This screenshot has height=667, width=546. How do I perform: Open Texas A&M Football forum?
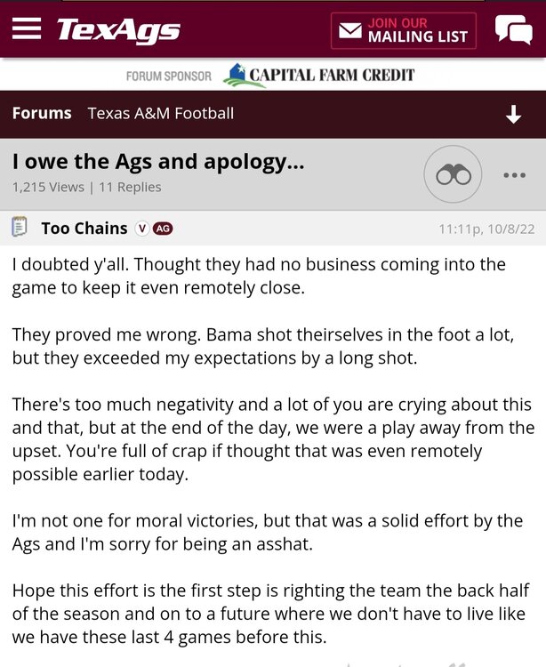click(161, 114)
